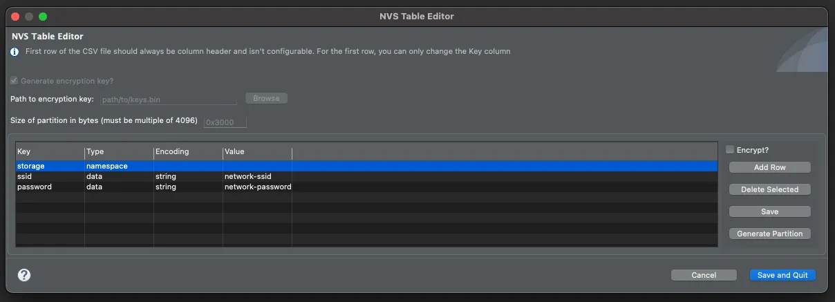
Task: Open type cell of ssid row
Action: click(118, 177)
